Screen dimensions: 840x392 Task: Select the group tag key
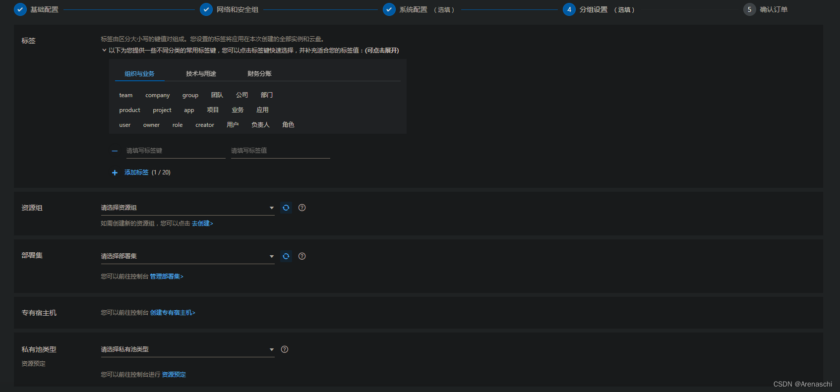tap(190, 95)
